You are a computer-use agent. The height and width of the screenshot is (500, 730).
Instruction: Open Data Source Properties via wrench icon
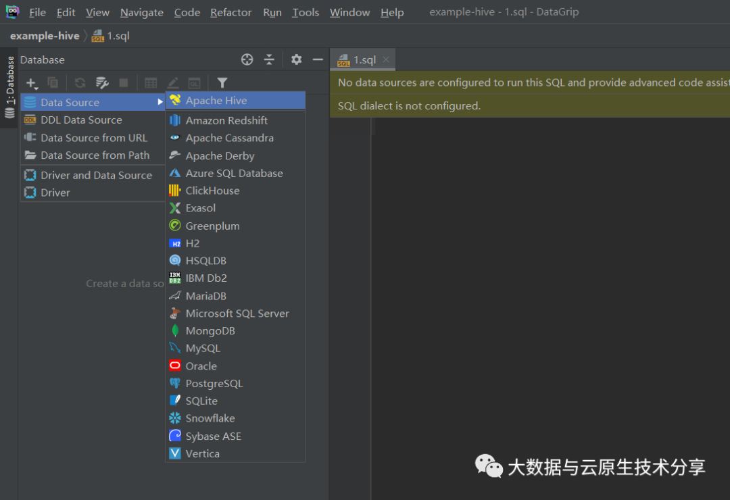[x=102, y=83]
